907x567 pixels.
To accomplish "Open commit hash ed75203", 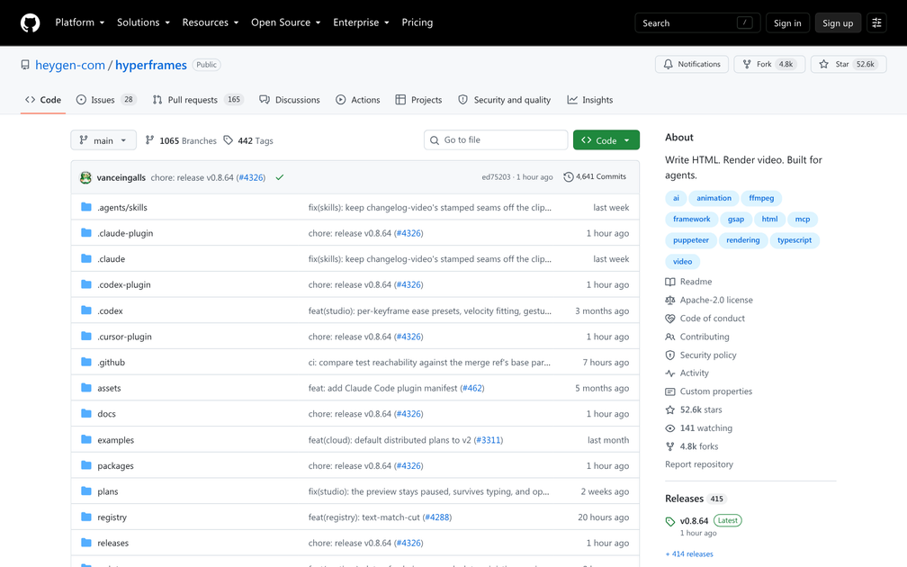I will (x=496, y=177).
